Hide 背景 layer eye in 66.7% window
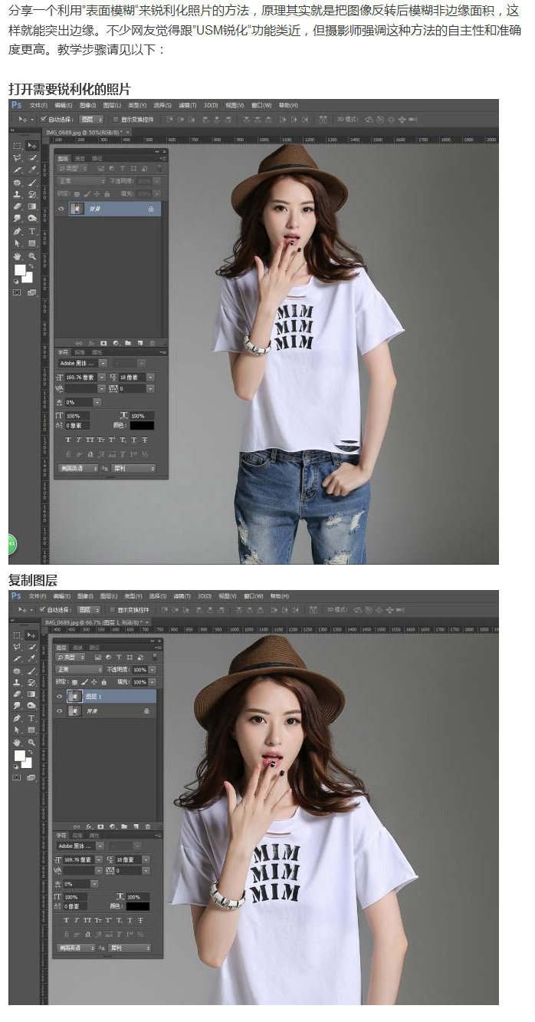The image size is (535, 1022). pos(59,710)
